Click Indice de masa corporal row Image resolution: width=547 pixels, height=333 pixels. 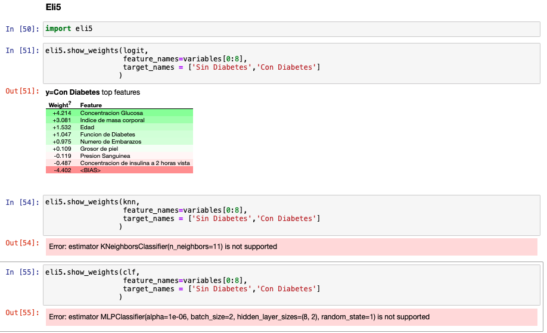tap(119, 120)
